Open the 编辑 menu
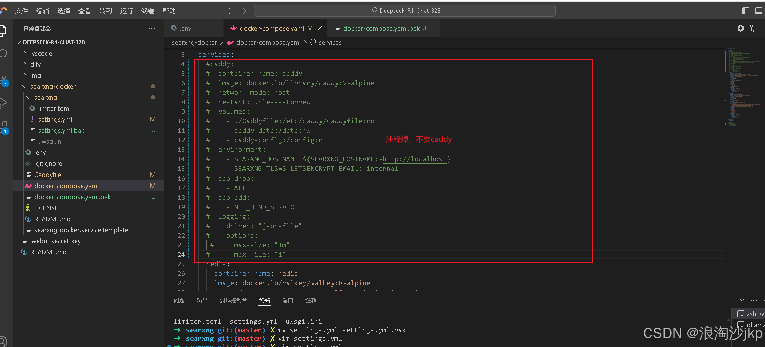Screen dimensions: 765x347 43,11
